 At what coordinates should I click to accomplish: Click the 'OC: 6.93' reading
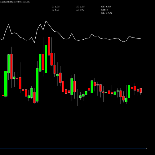pos(106,7)
